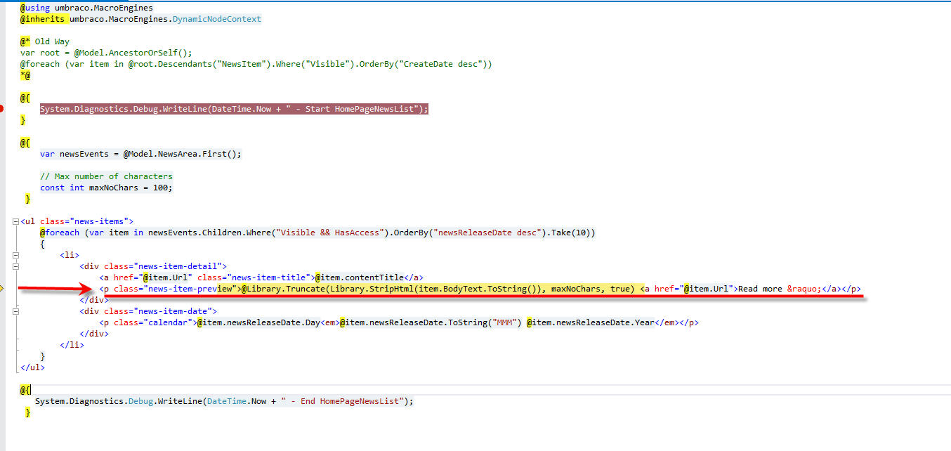Image resolution: width=951 pixels, height=451 pixels.
Task: Click 'Read more &raquo;' link text in code
Action: 780,289
